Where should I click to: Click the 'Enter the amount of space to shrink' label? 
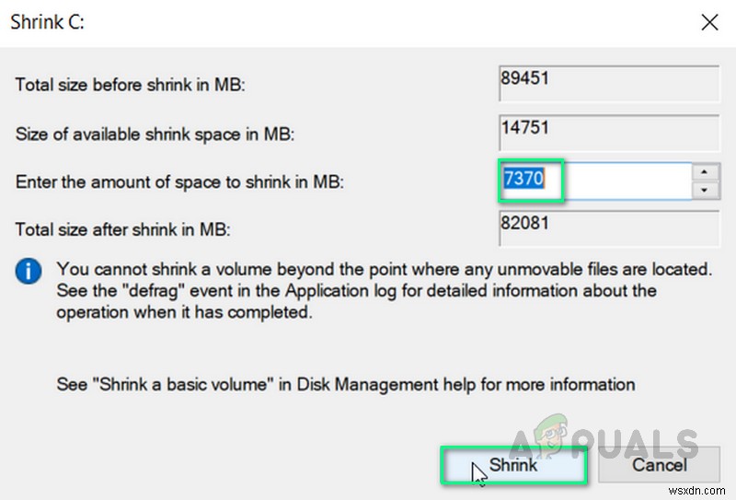179,182
